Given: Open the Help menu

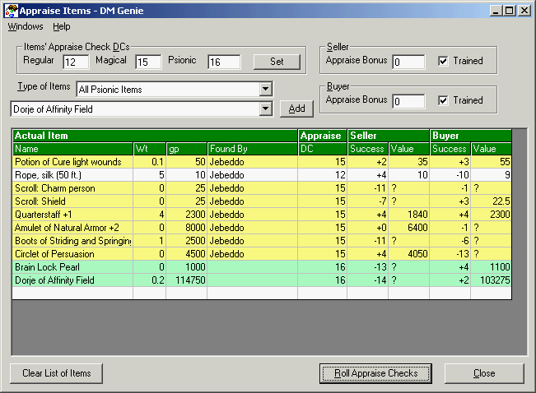Looking at the screenshot, I should pos(62,26).
